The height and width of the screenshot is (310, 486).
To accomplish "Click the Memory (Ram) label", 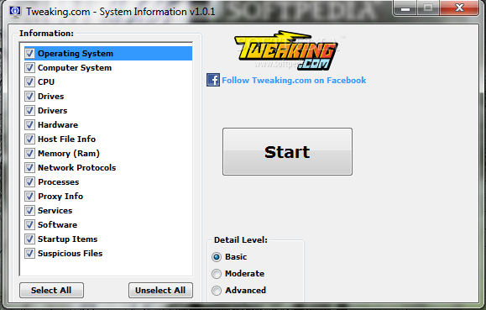I will [x=69, y=153].
